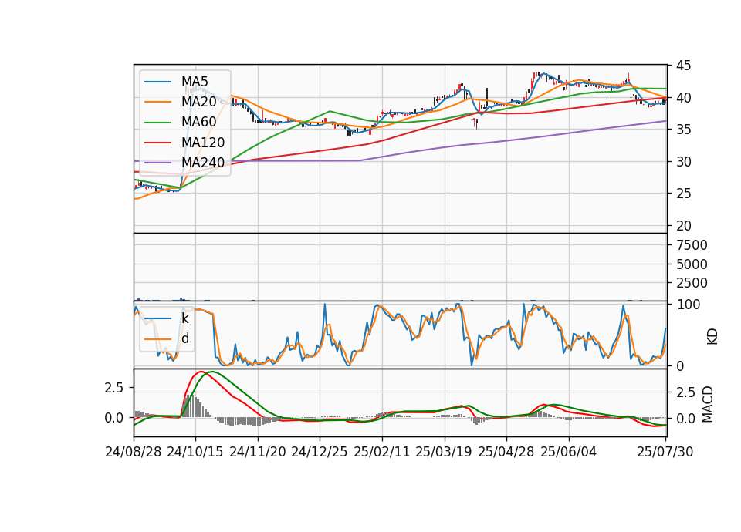The width and height of the screenshot is (741, 532).
Task: Click the MA20 legend label
Action: pyautogui.click(x=198, y=102)
